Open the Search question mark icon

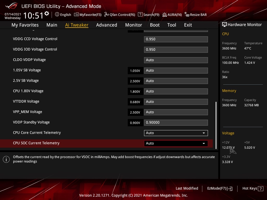[140, 15]
